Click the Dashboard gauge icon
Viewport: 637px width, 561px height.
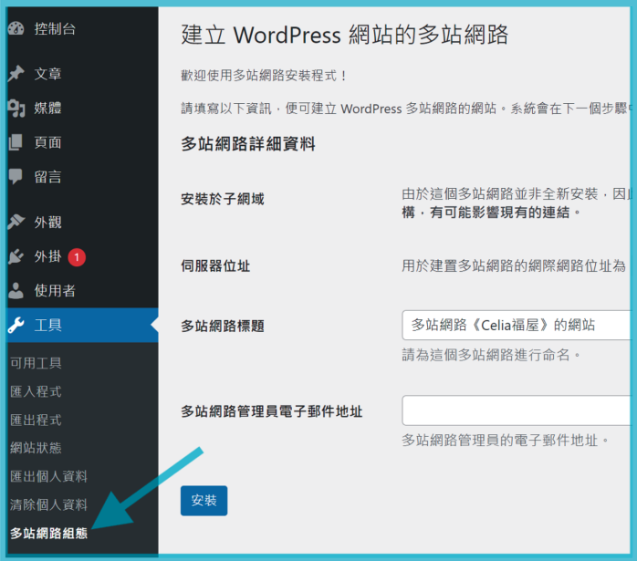(x=16, y=29)
